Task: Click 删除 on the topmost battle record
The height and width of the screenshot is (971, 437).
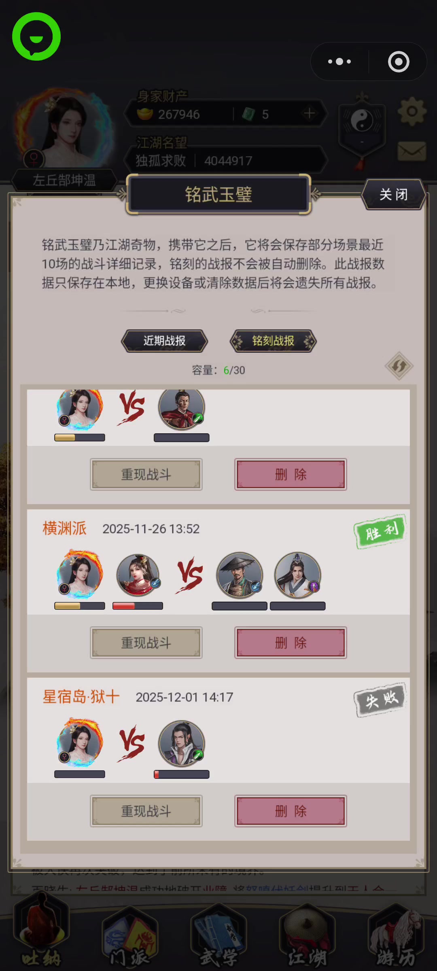Action: coord(291,474)
